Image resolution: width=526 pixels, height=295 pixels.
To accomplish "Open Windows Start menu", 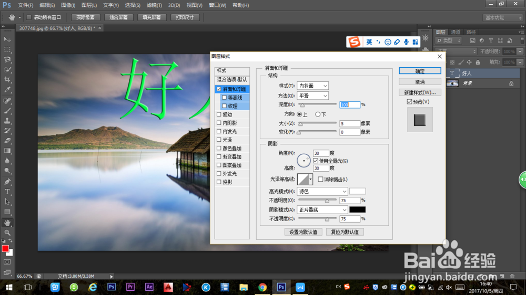I will (x=9, y=287).
